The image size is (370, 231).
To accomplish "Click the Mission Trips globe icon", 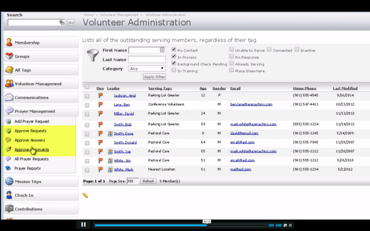I will [9, 181].
